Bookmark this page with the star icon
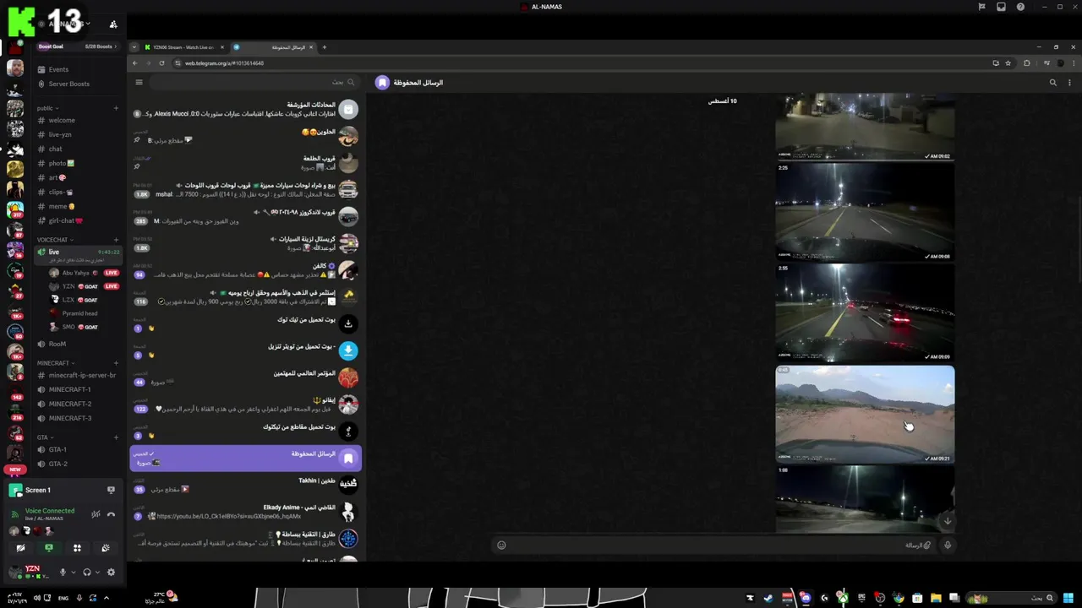 pos(1008,63)
